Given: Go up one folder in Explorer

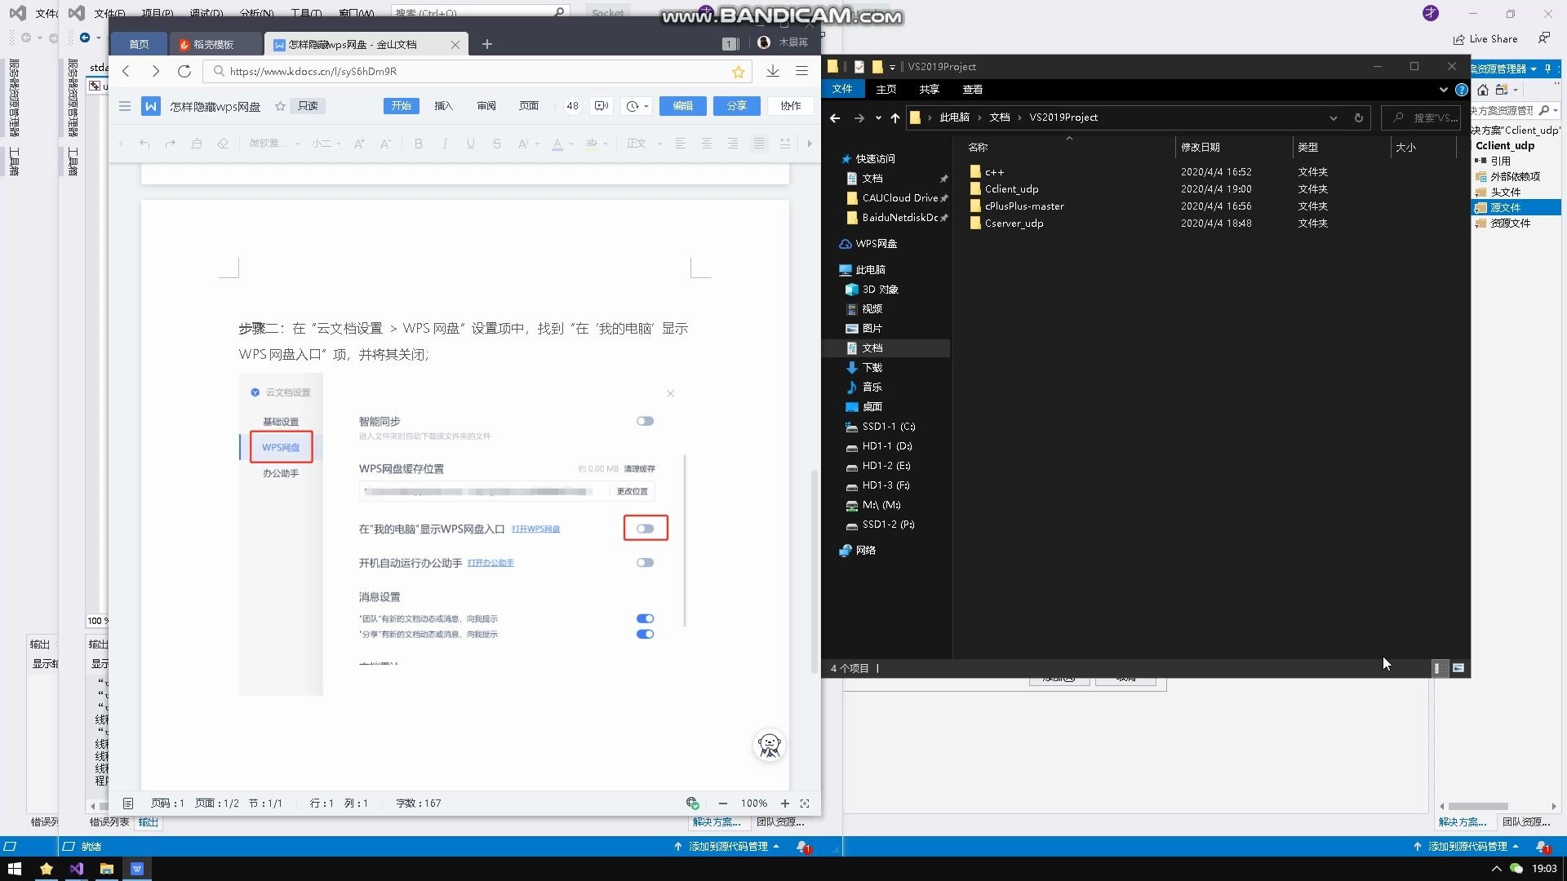Looking at the screenshot, I should coord(895,117).
